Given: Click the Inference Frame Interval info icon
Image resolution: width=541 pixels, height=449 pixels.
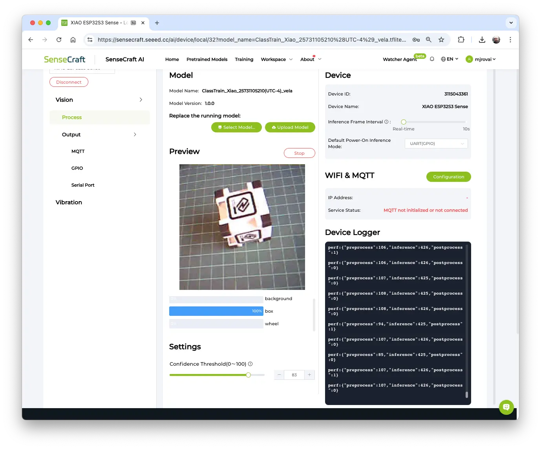Looking at the screenshot, I should 386,122.
